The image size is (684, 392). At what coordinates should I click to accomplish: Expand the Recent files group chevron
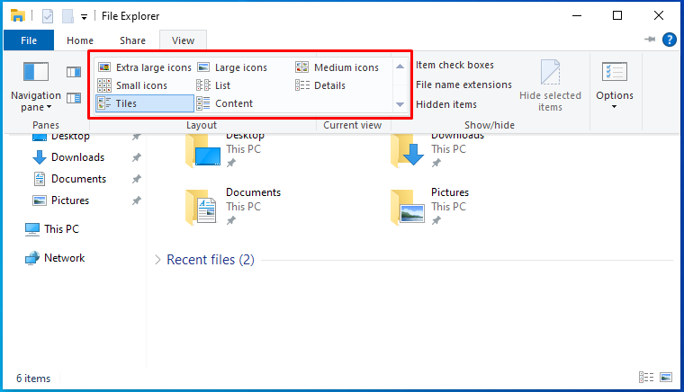point(157,260)
